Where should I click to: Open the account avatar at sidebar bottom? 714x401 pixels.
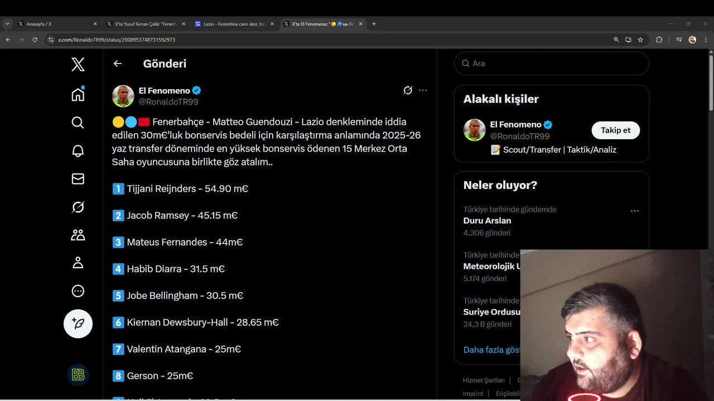tap(78, 375)
